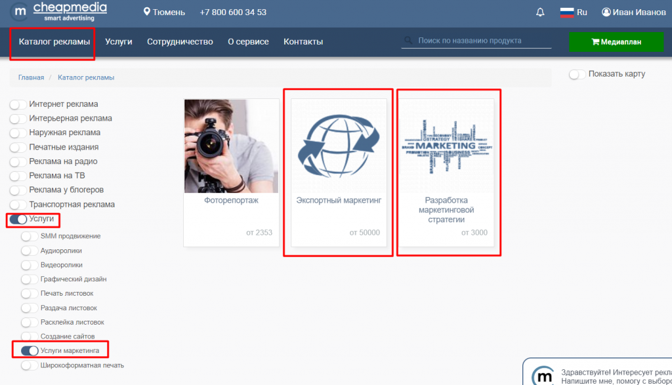Image resolution: width=672 pixels, height=385 pixels.
Task: Click the green Медиаплан button
Action: pos(616,42)
